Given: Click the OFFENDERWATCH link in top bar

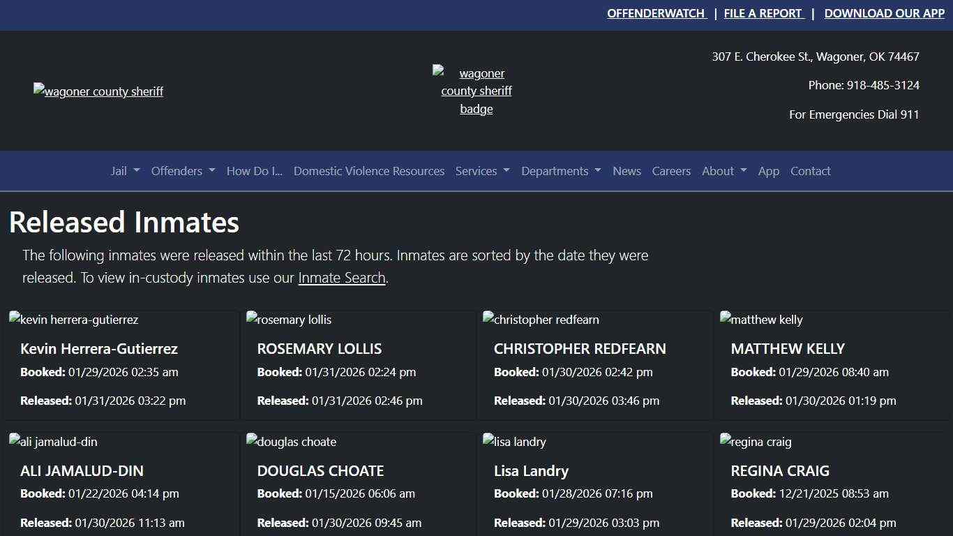Looking at the screenshot, I should [x=656, y=13].
